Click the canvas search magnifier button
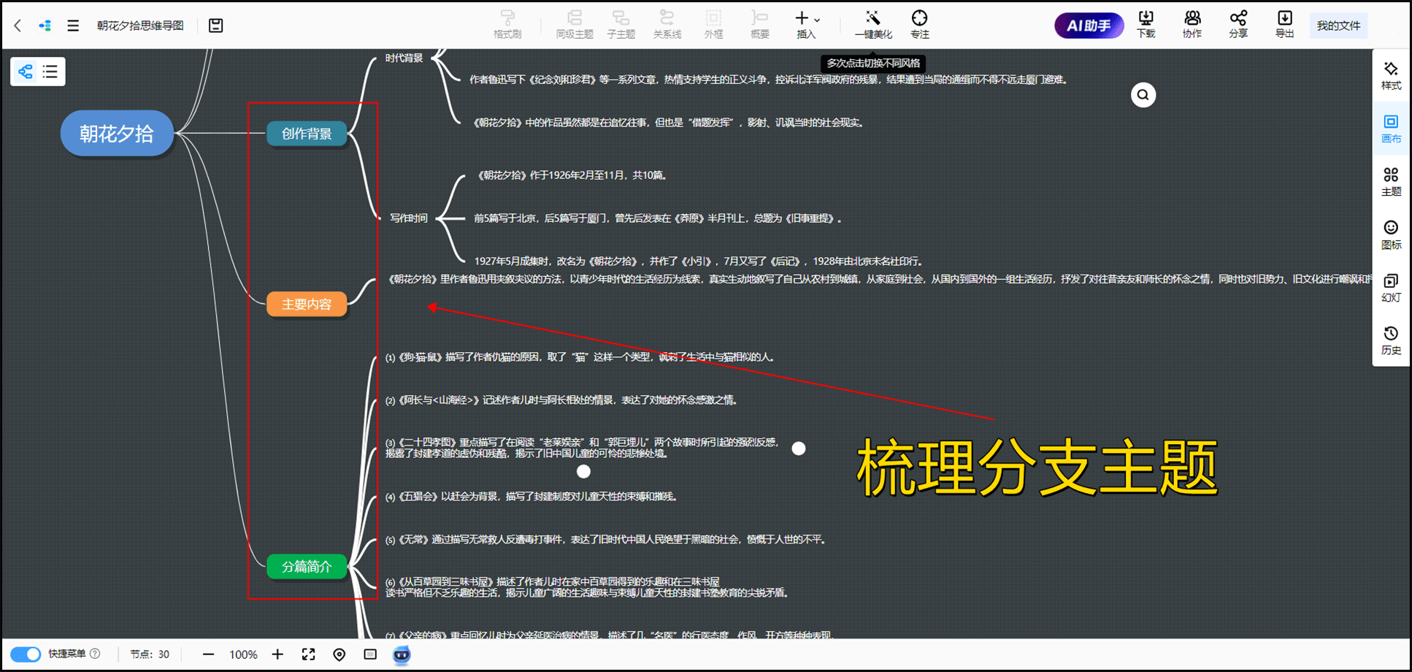 point(1143,95)
